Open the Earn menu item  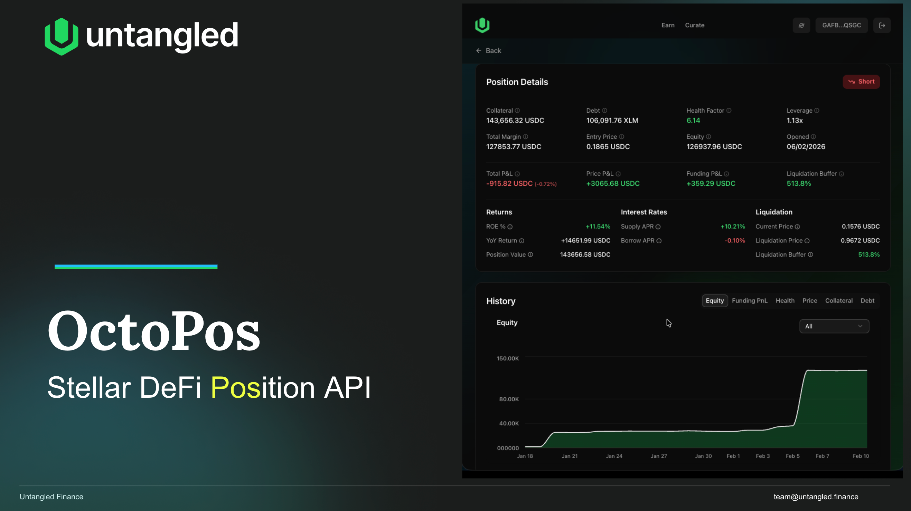tap(668, 25)
